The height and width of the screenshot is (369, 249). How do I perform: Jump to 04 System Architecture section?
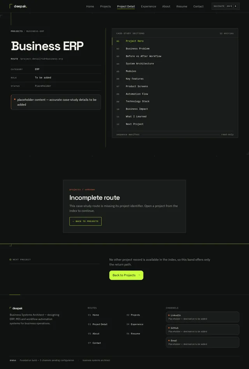click(x=175, y=64)
